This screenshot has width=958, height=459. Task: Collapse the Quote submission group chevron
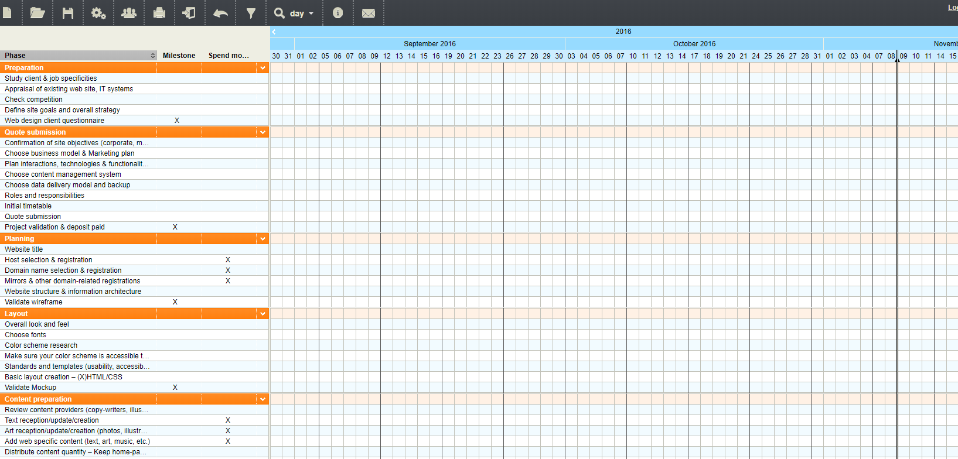[x=263, y=132]
